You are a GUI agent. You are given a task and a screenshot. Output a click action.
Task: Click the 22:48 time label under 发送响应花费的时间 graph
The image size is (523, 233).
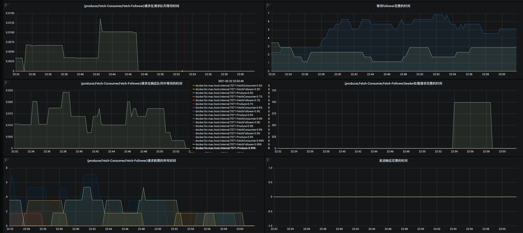[x=404, y=229]
